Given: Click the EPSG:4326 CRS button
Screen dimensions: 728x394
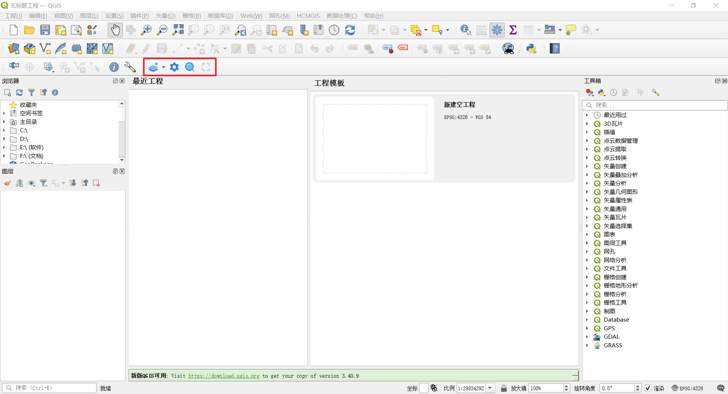Looking at the screenshot, I should click(x=687, y=388).
